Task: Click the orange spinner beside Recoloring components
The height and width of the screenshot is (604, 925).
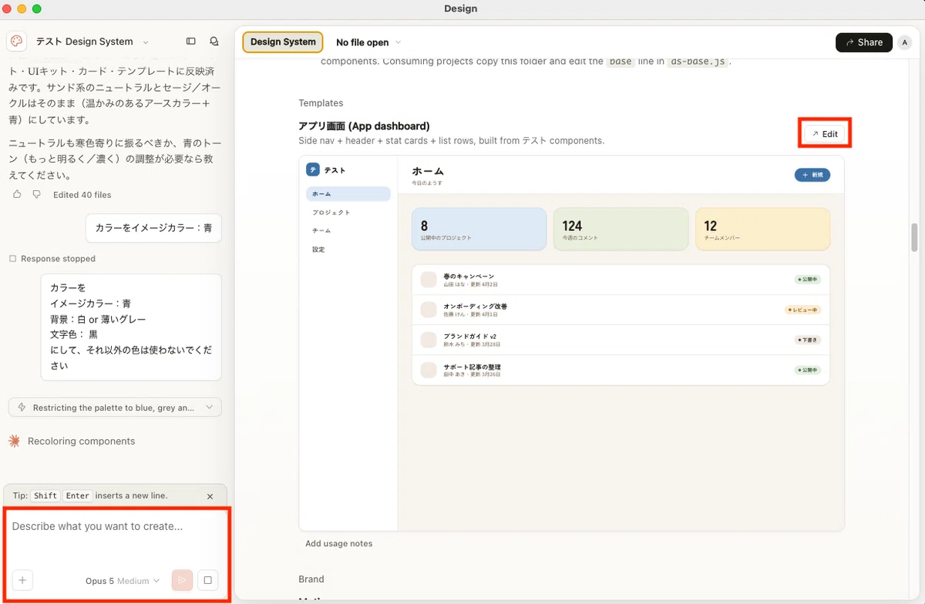Action: tap(14, 441)
